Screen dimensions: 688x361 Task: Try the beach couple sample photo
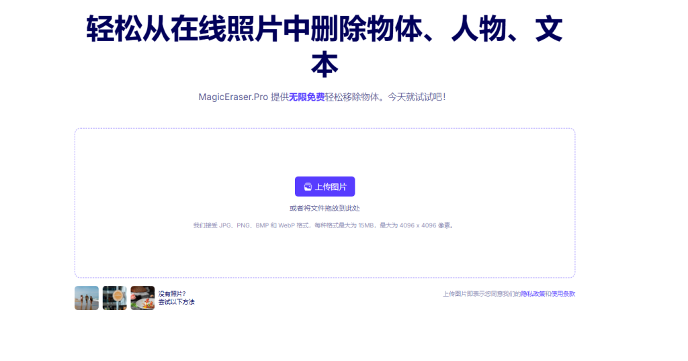point(87,298)
